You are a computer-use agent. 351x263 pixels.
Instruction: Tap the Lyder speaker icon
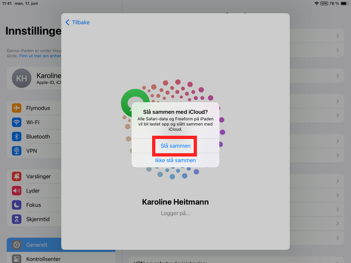[16, 191]
